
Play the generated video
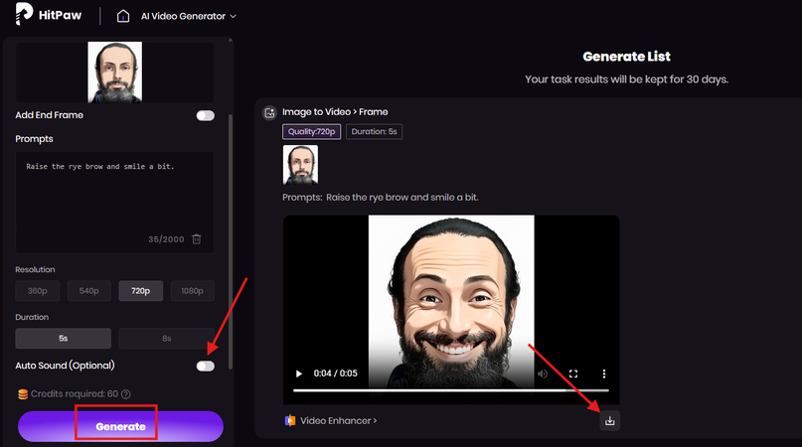299,374
